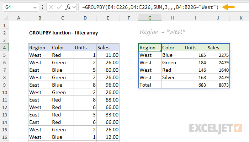The image size is (249, 142).
Task: Select column F header
Action: pos(129,18)
